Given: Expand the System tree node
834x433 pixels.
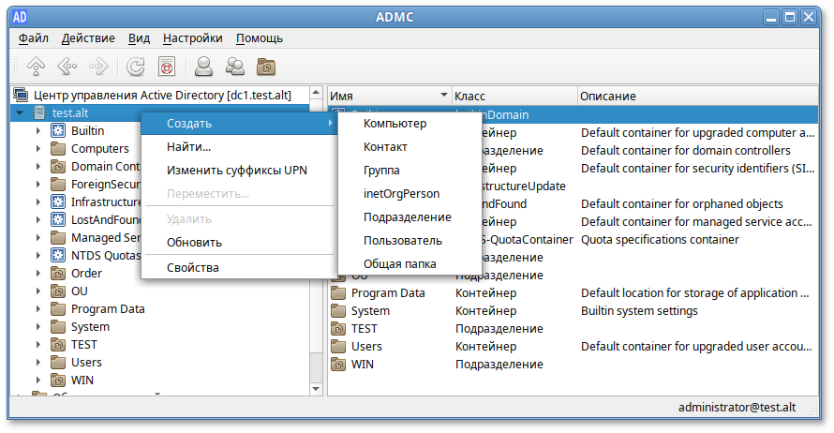Looking at the screenshot, I should click(38, 326).
